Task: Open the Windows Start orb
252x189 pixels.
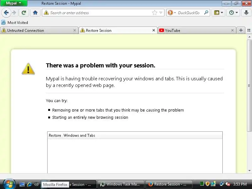Action: click(9, 184)
